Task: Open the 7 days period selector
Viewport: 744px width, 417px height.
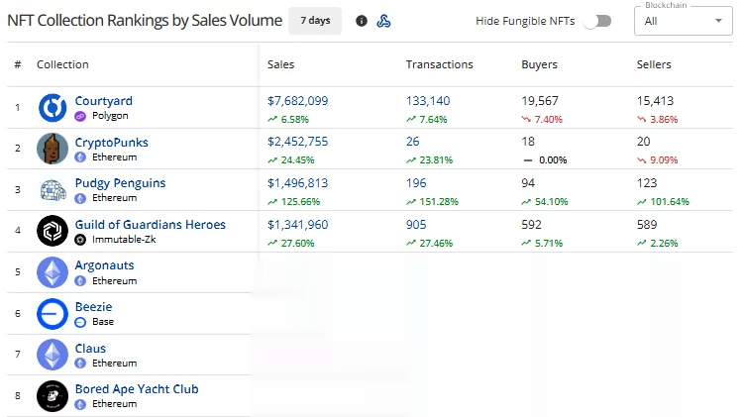Action: tap(315, 21)
